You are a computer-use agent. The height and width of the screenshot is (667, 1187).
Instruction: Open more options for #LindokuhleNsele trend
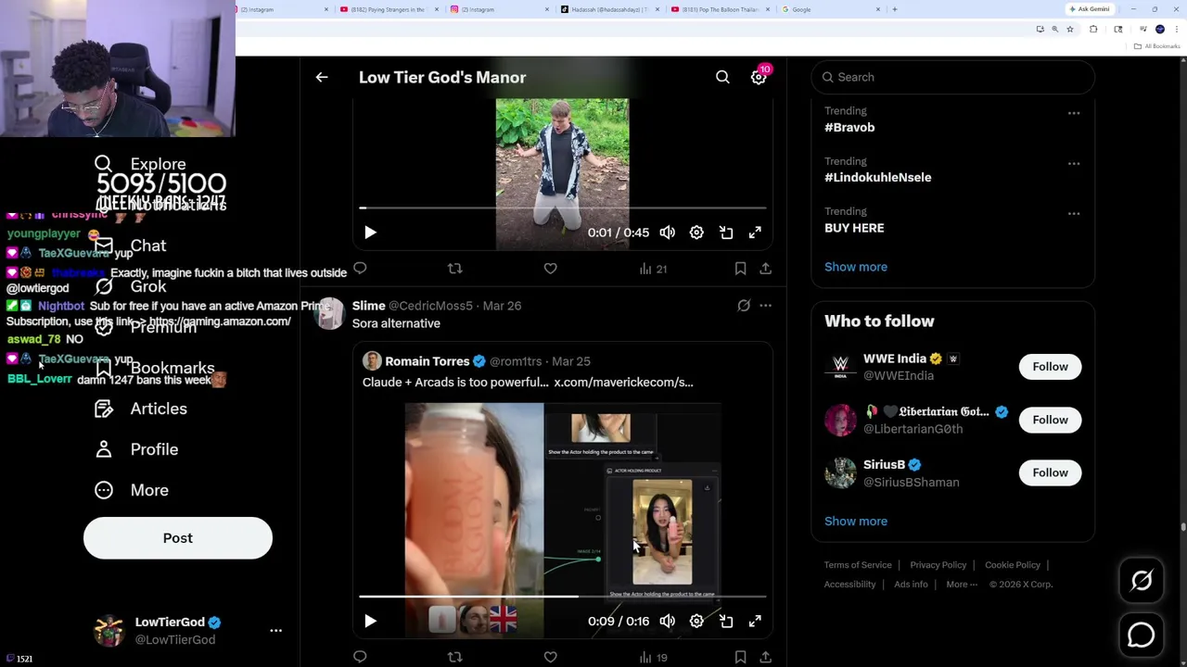(x=1074, y=163)
